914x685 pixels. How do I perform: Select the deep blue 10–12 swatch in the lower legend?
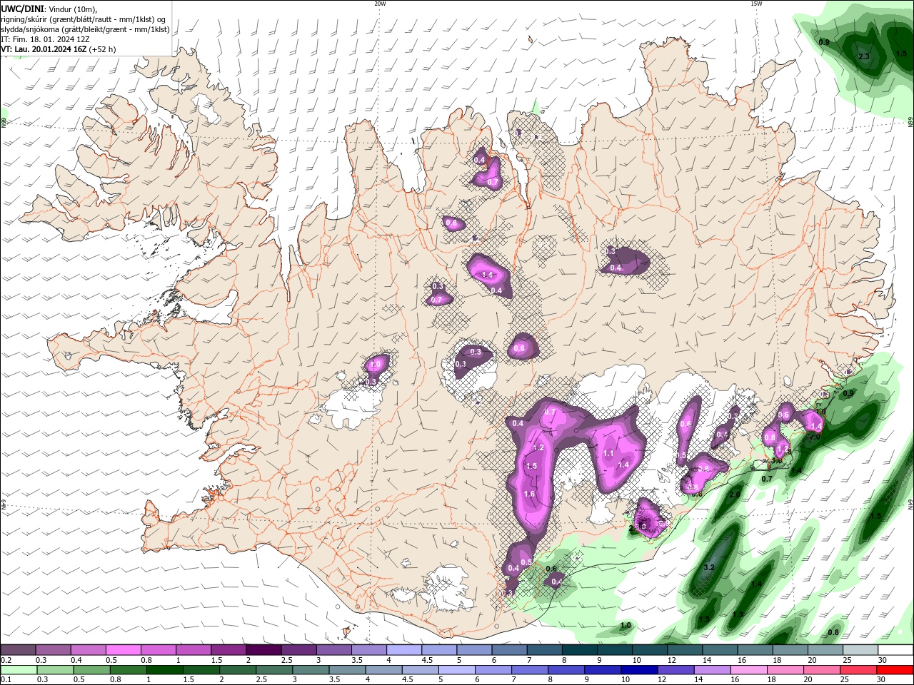point(641,670)
